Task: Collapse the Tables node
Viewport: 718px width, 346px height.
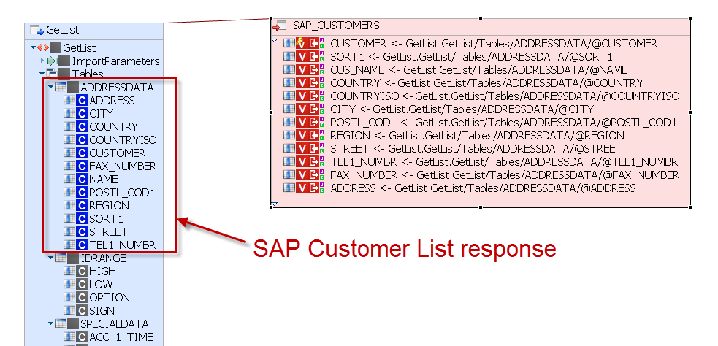Action: [x=42, y=74]
